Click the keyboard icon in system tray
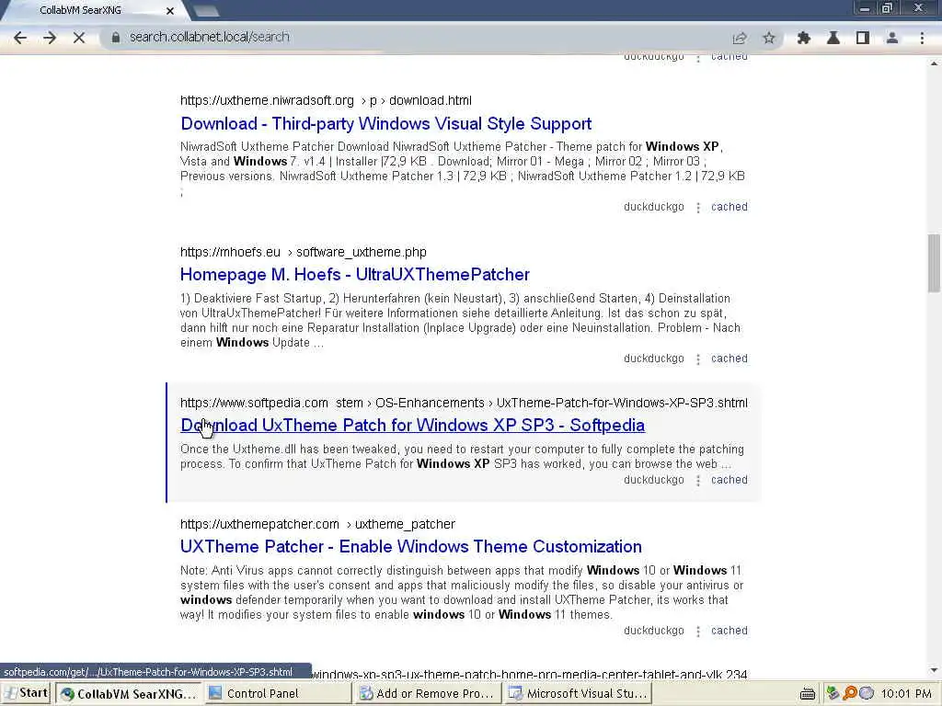The width and height of the screenshot is (942, 706). (808, 694)
